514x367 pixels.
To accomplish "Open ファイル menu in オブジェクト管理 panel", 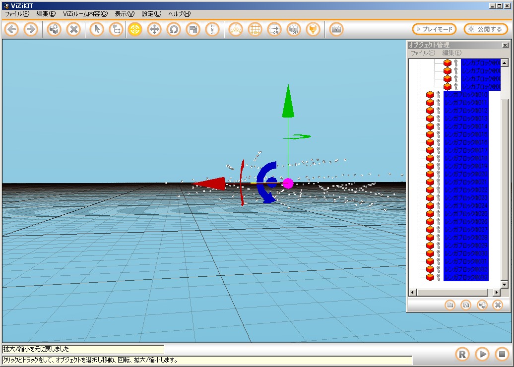I will click(x=422, y=53).
